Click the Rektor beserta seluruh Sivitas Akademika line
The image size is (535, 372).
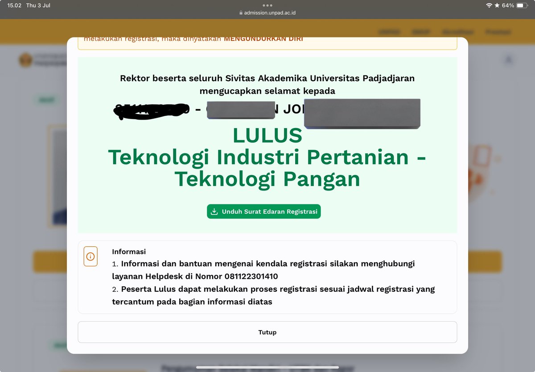pyautogui.click(x=267, y=78)
